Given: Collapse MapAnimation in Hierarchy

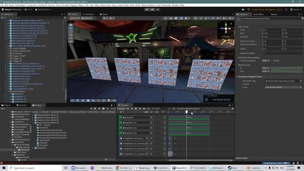Looking at the screenshot, I should coord(9,91).
